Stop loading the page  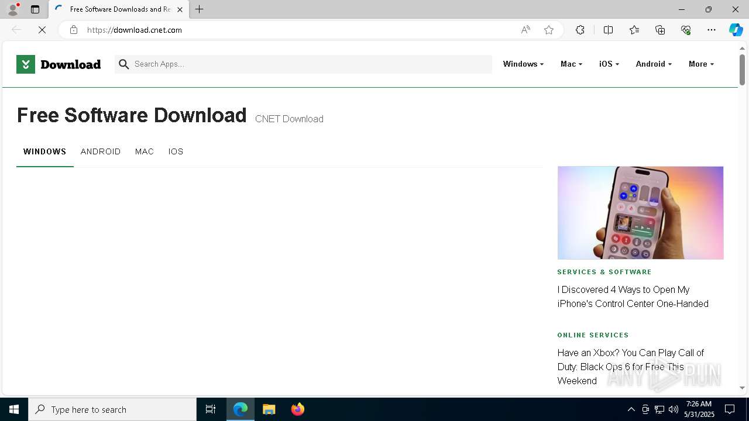[42, 30]
